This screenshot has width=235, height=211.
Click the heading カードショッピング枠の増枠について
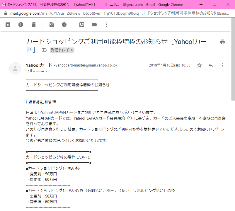tap(58, 157)
